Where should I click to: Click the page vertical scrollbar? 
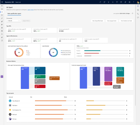(x=135, y=55)
